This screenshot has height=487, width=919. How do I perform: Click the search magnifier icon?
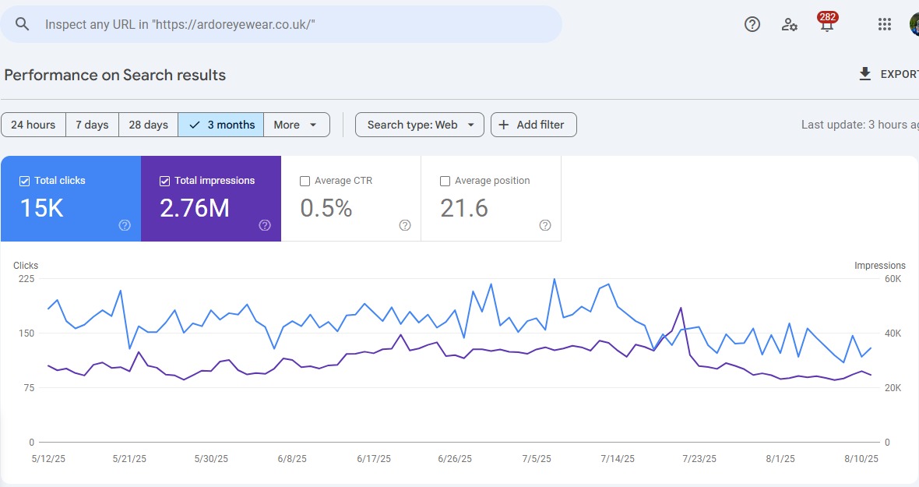tap(22, 23)
